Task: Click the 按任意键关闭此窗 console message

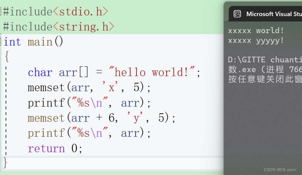Action: tap(265, 79)
